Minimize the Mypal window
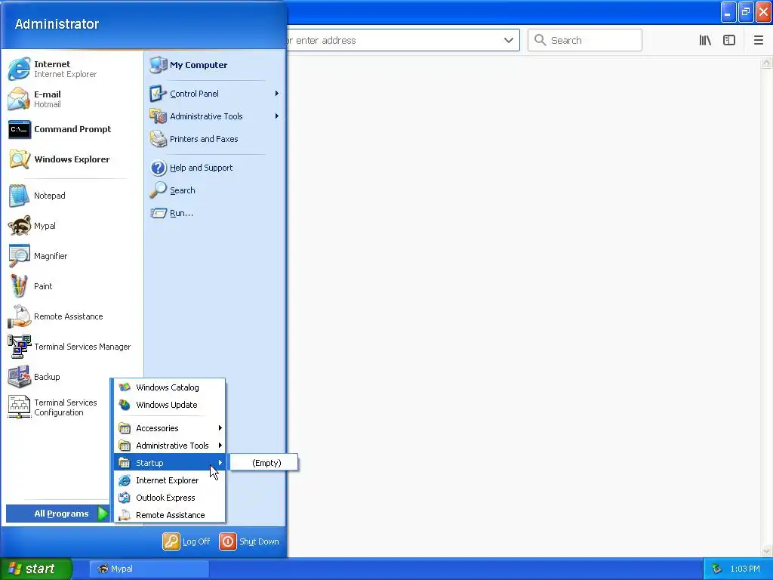773x580 pixels. pos(728,12)
